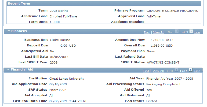Show previous row arrow in Financial Aid

coord(176,70)
